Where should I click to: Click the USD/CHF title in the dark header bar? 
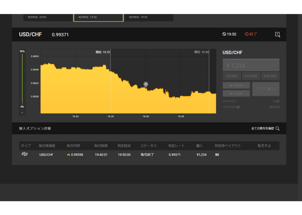coord(30,34)
